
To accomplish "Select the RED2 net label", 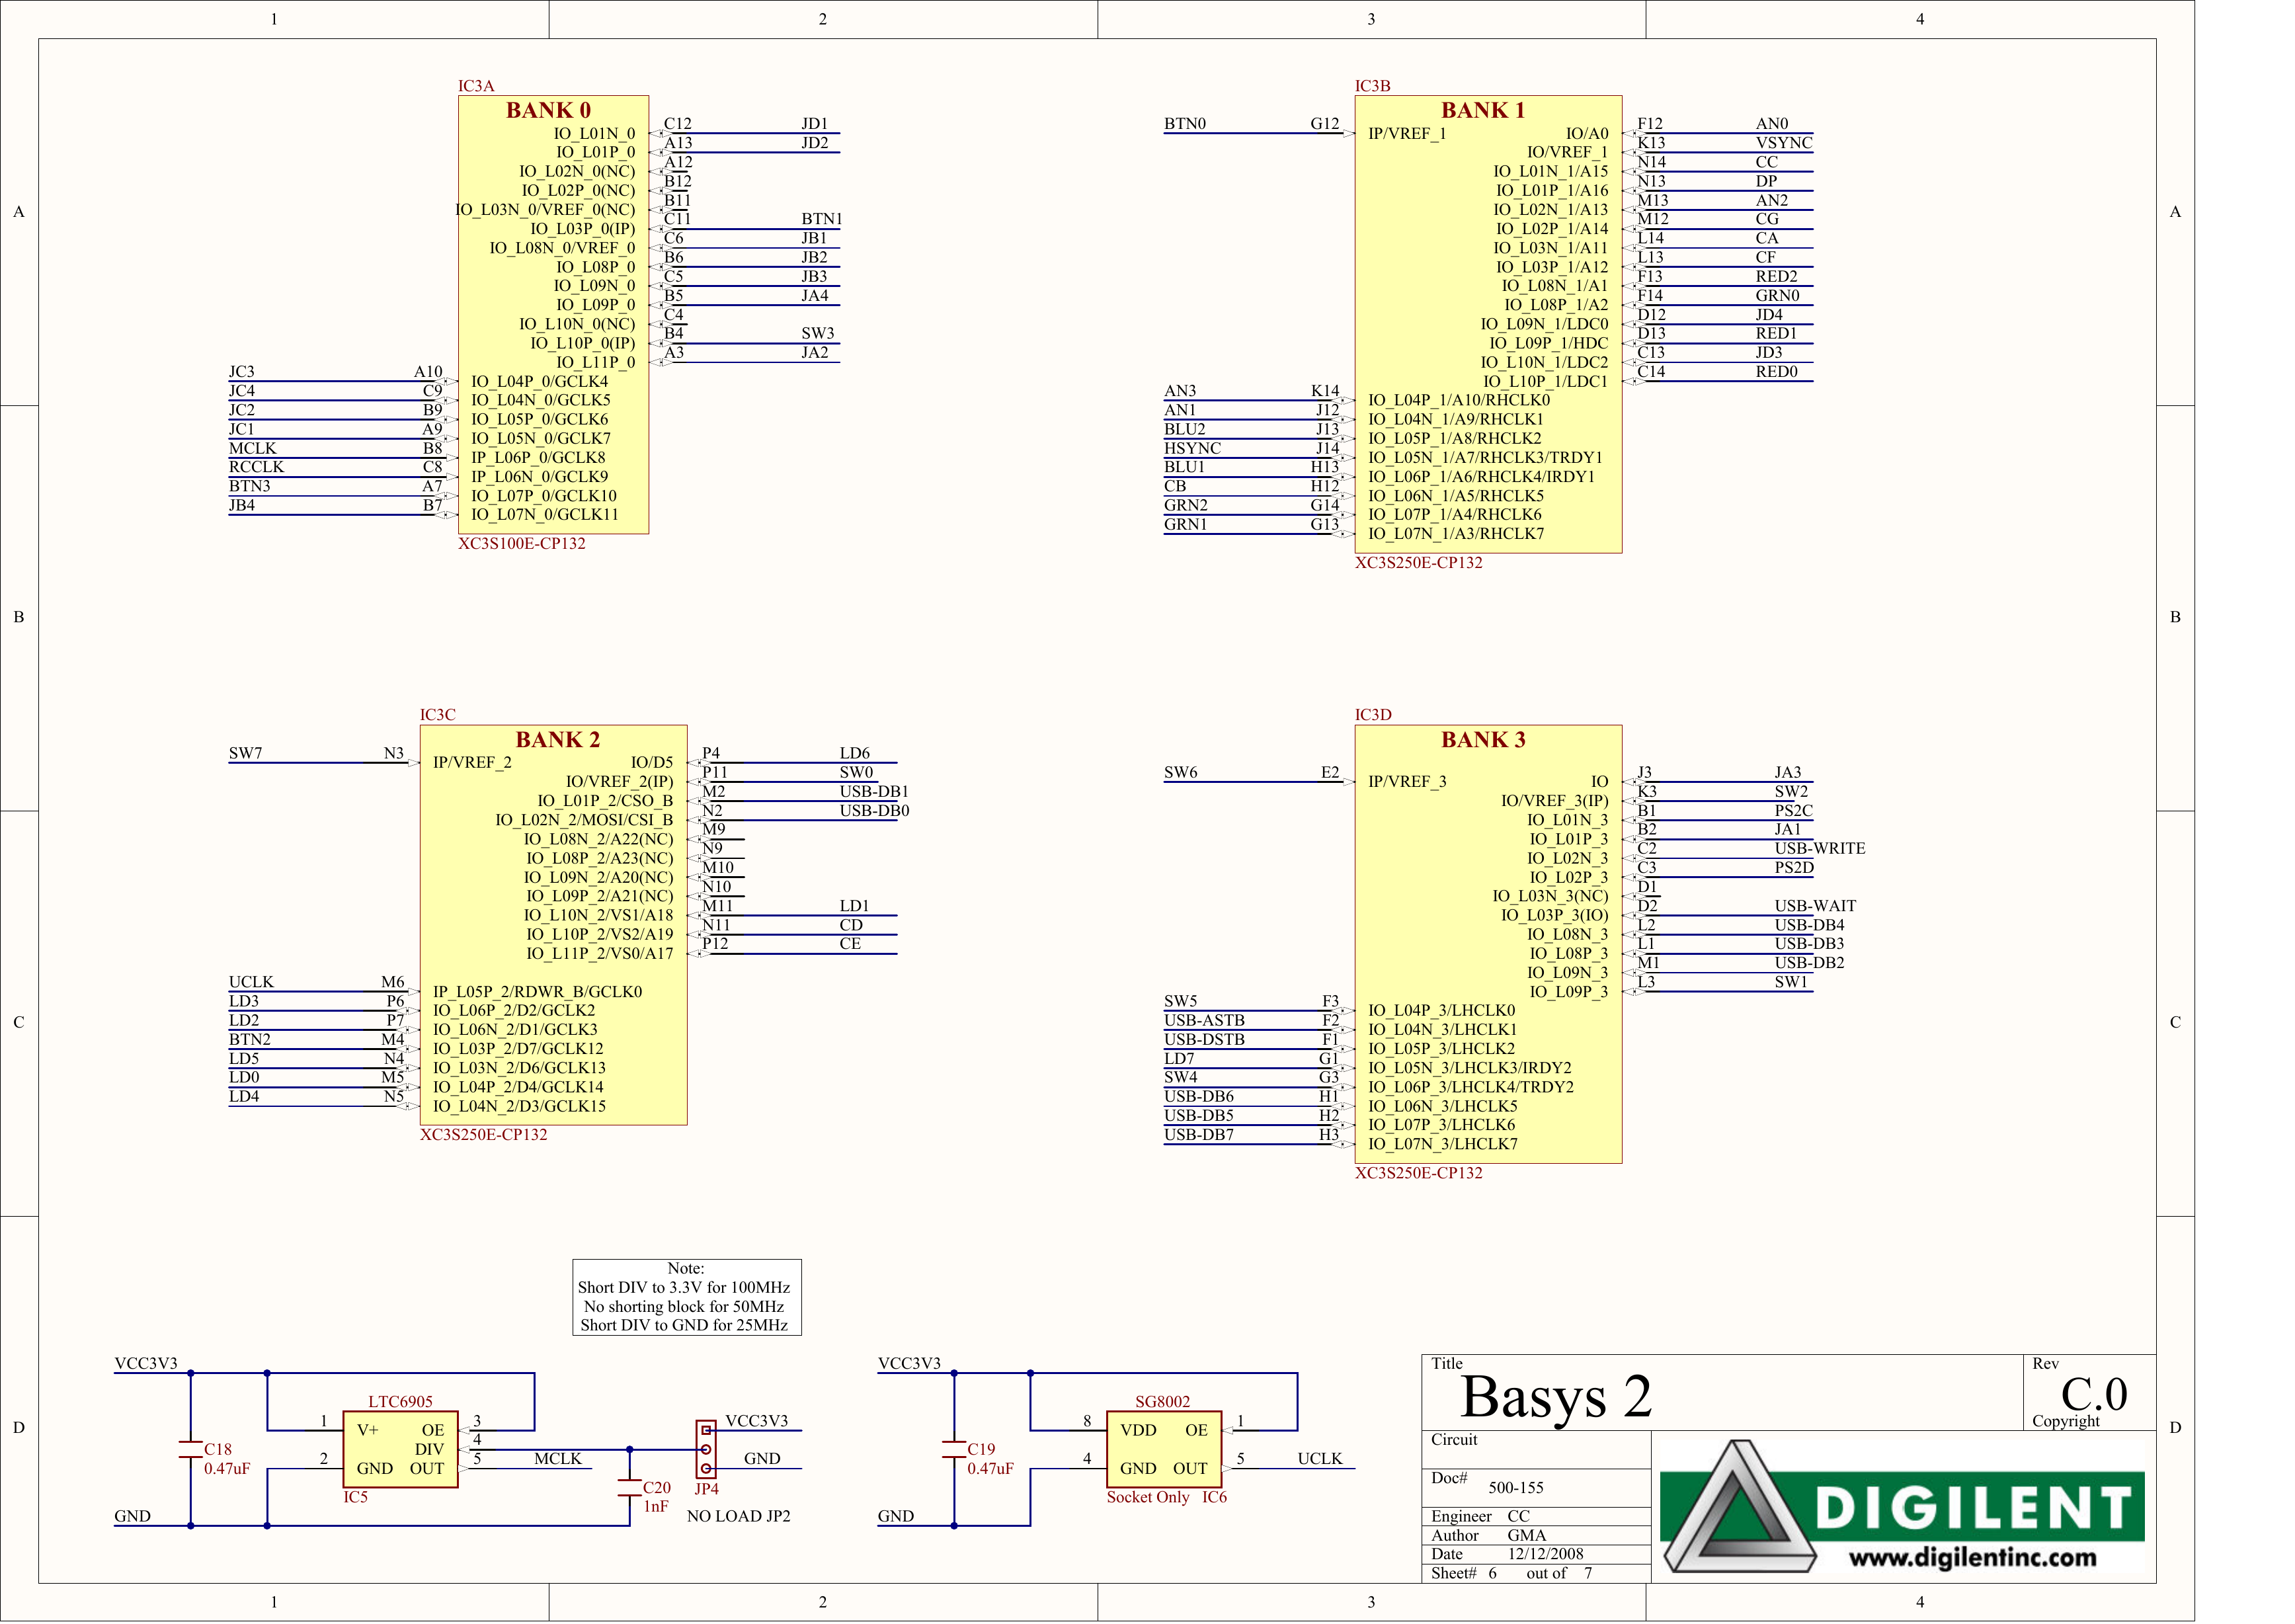I will (x=1777, y=276).
